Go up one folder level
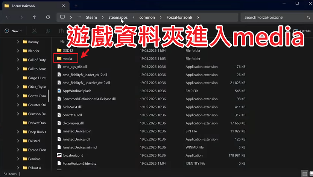Image resolution: width=313 pixels, height=177 pixels. click(x=34, y=17)
